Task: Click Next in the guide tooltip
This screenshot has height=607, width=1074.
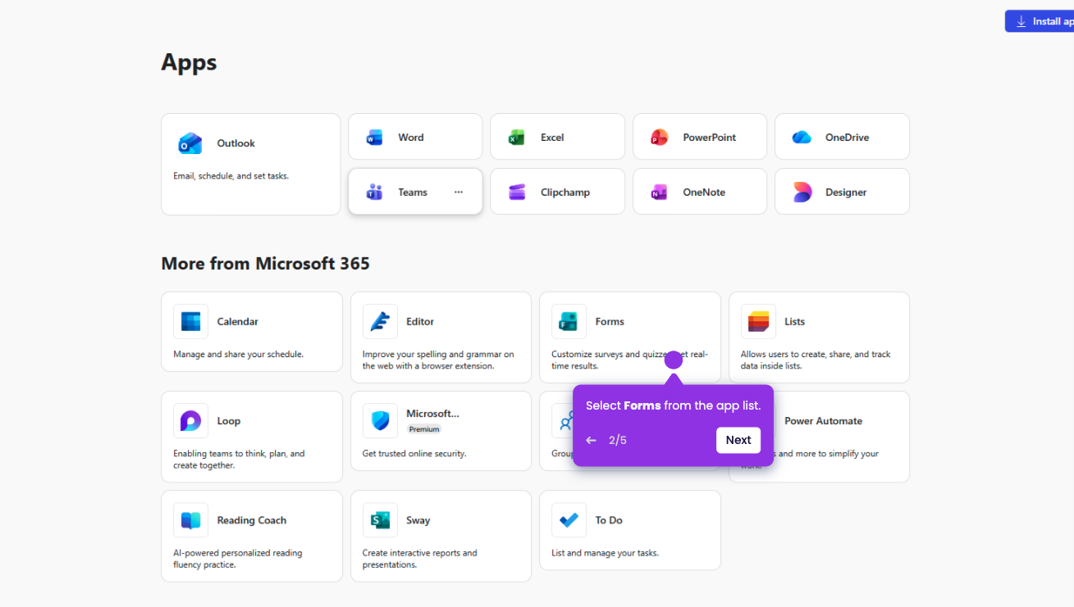Action: click(738, 440)
